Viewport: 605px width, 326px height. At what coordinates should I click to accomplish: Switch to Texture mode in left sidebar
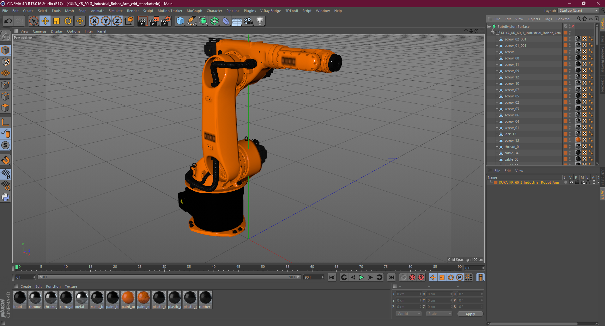5,62
